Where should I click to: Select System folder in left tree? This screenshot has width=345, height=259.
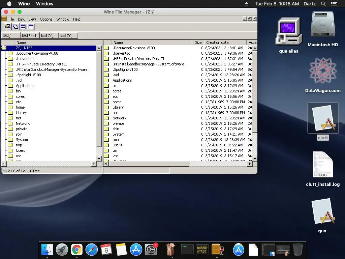click(x=22, y=140)
